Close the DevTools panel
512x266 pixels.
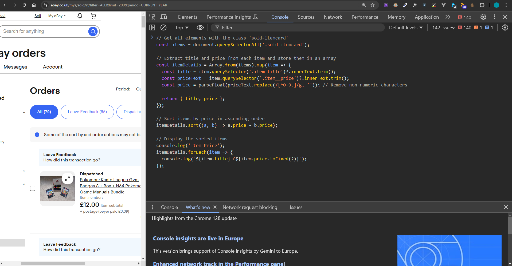coord(505,17)
